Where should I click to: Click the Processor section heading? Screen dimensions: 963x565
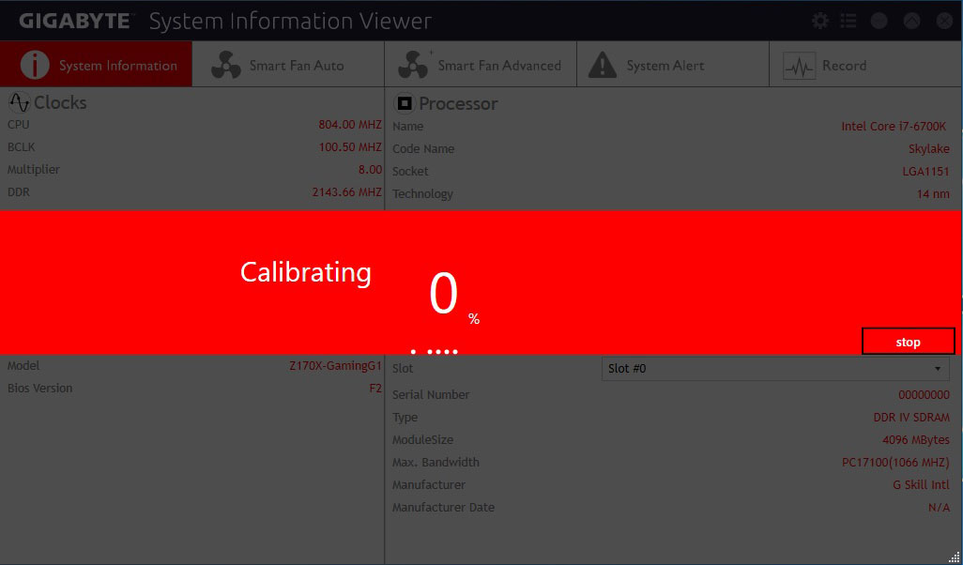(x=458, y=103)
